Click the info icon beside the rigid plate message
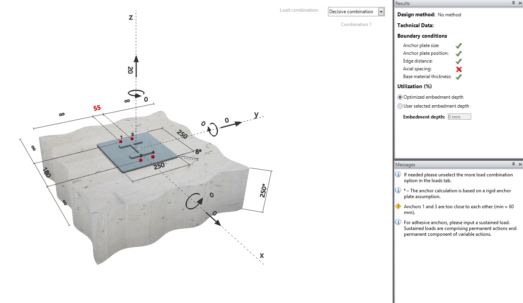Viewport: 523px width, 303px height. tap(398, 190)
